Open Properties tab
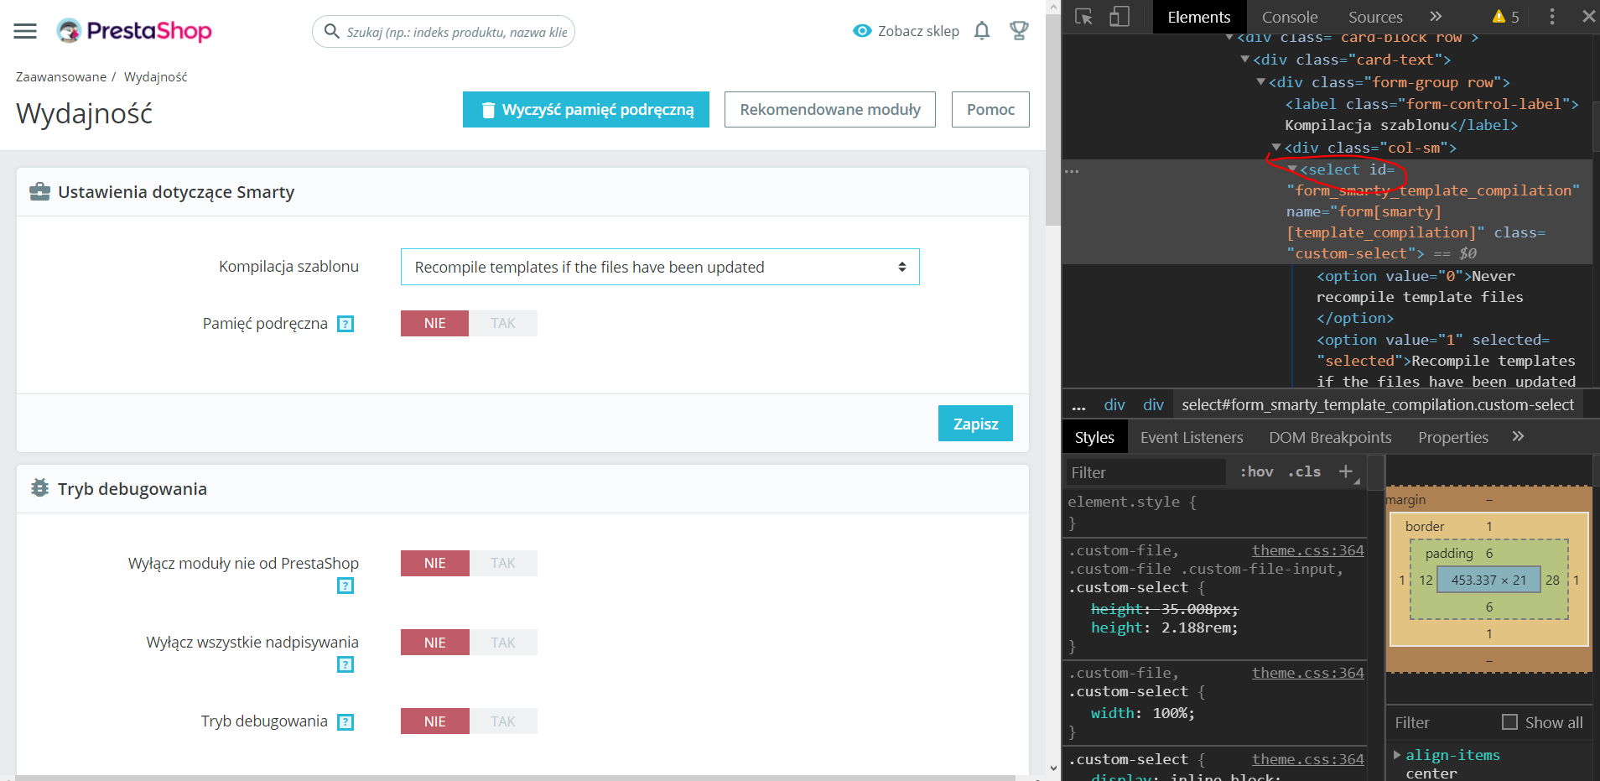 pos(1453,437)
